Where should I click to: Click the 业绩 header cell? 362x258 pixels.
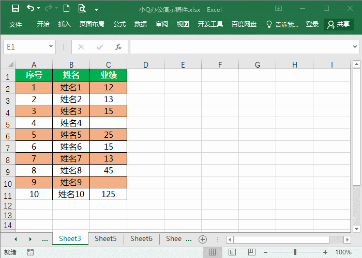108,75
